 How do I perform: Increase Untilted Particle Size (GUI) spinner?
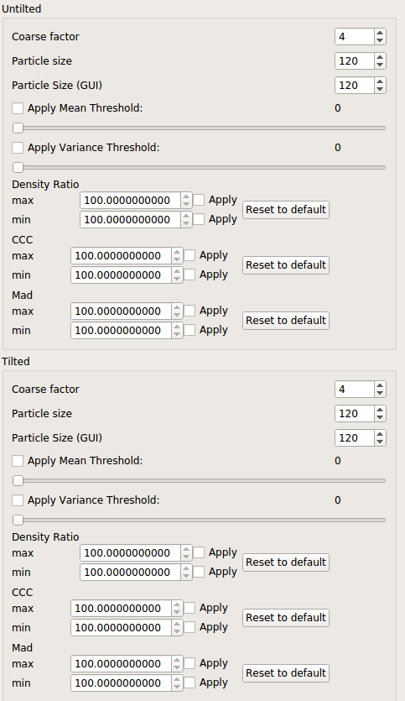[380, 81]
